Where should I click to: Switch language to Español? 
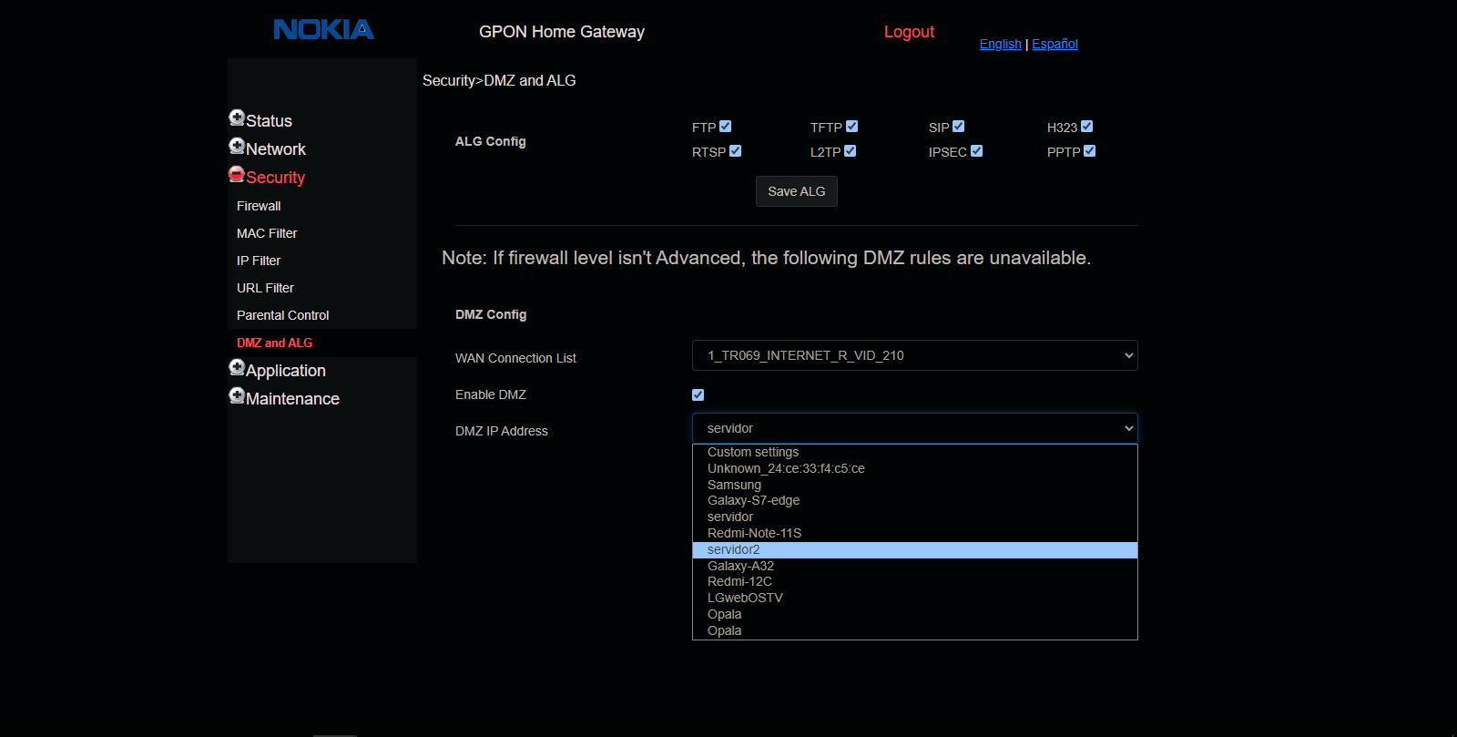1055,44
